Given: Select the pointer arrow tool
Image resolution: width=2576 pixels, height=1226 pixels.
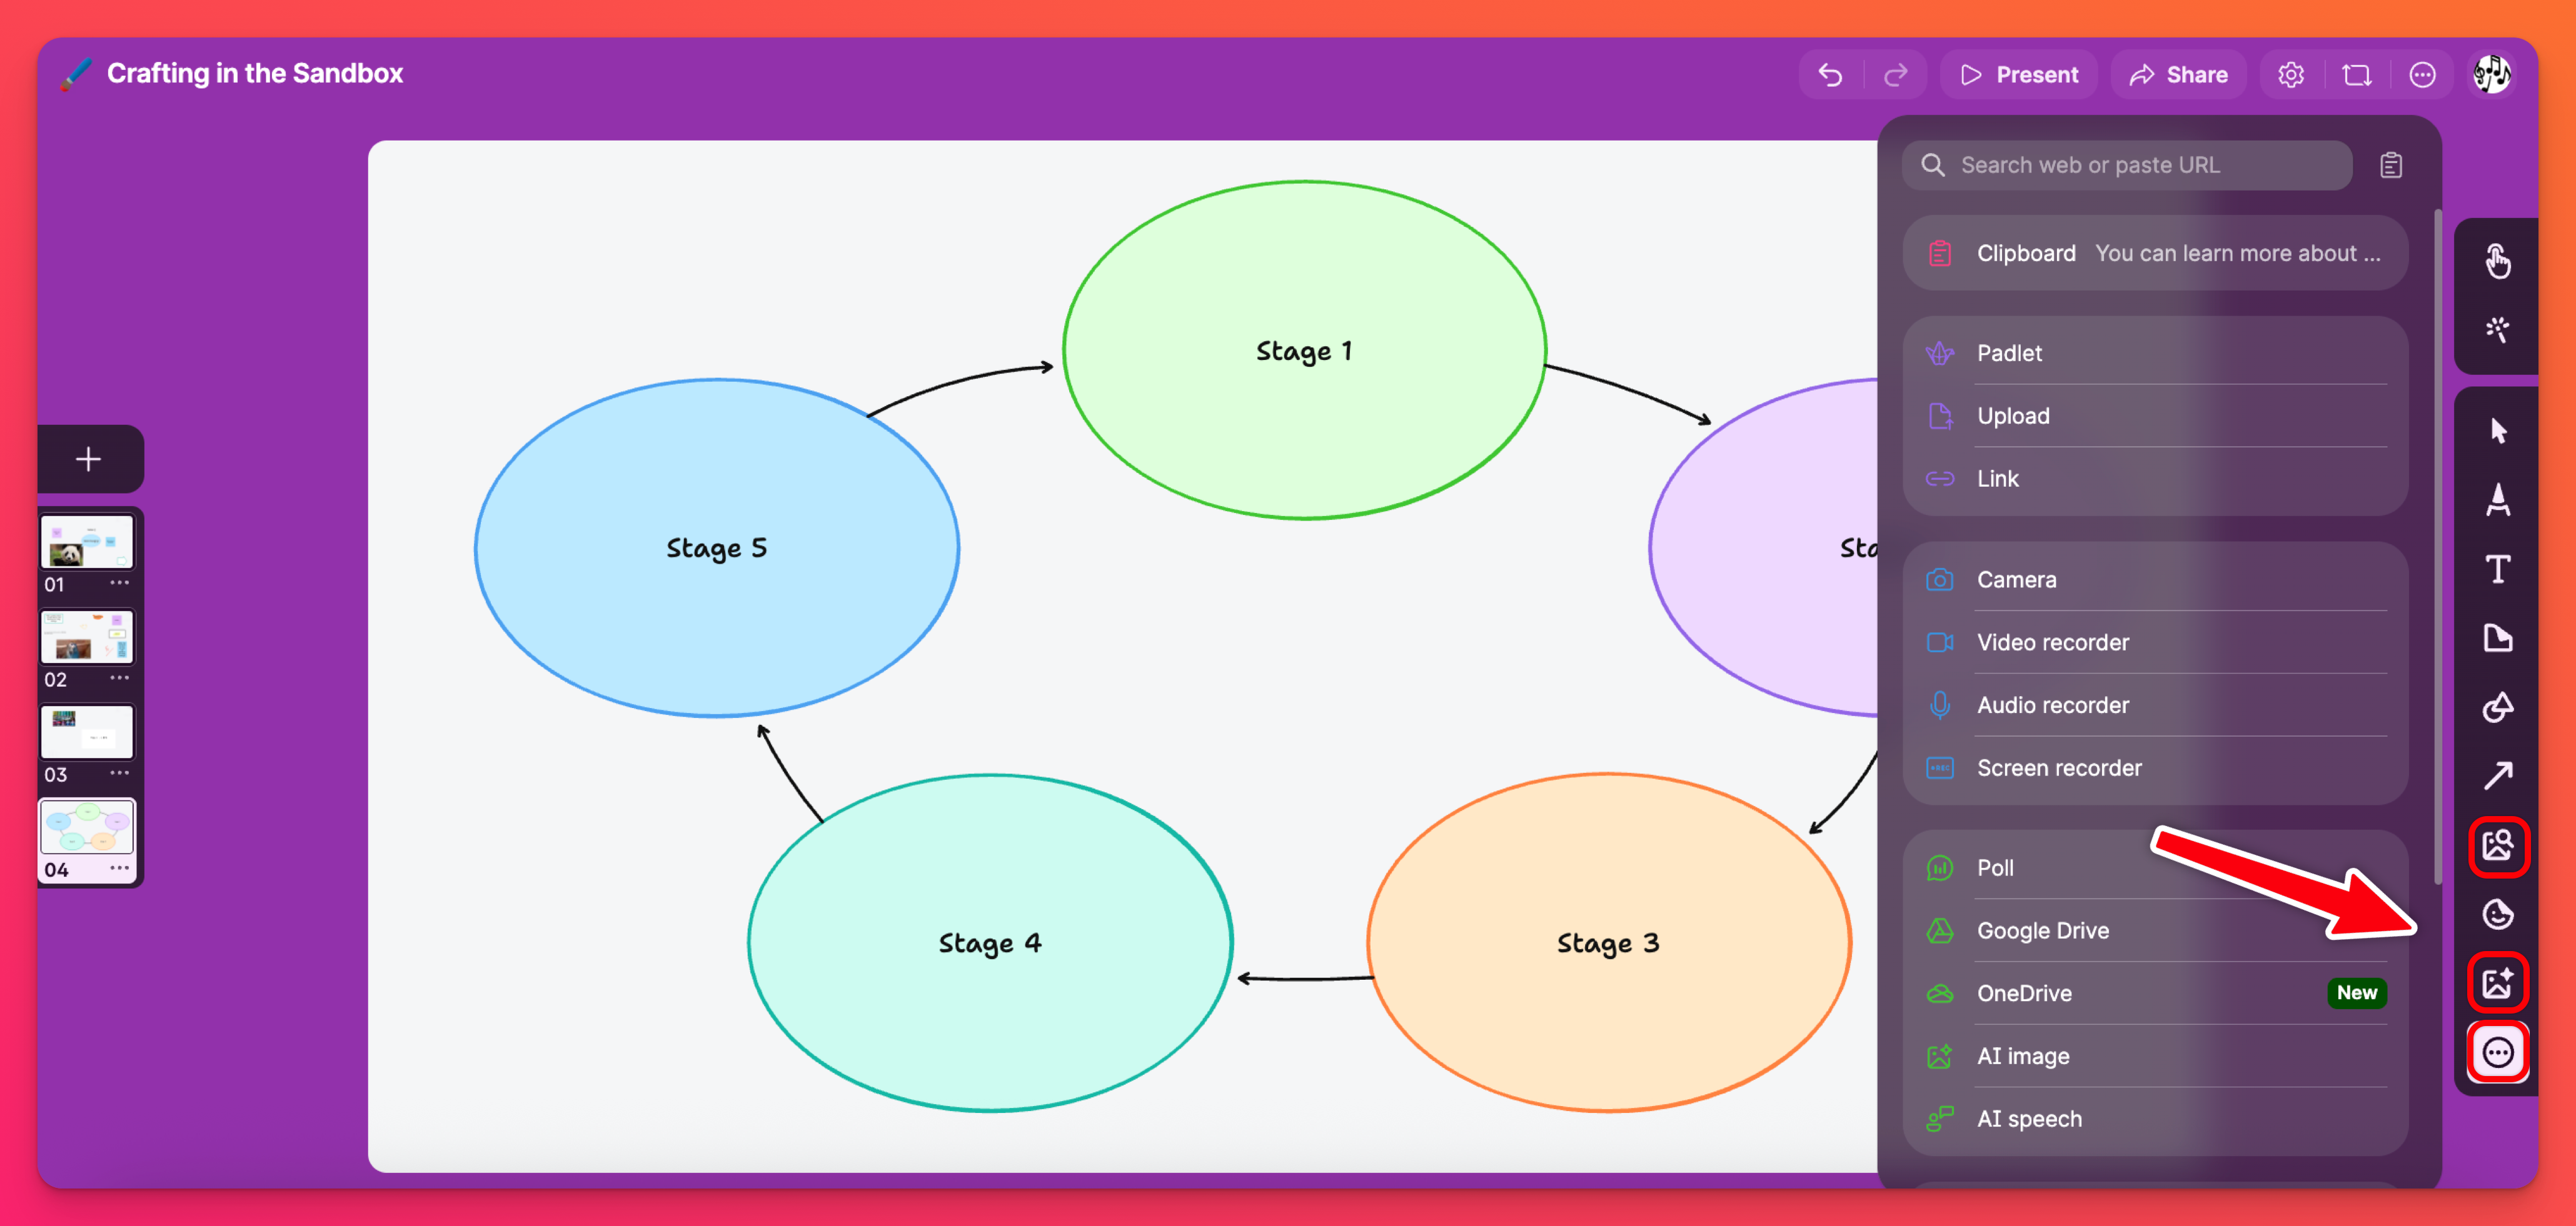Looking at the screenshot, I should click(x=2497, y=431).
